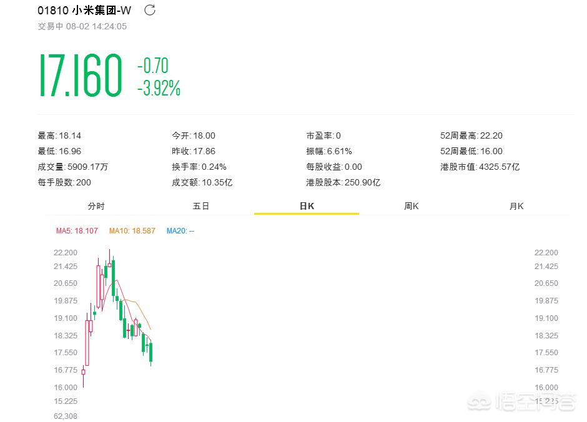Click the MA5: 18.107 legend label
Viewport: 587px width, 422px height.
77,231
